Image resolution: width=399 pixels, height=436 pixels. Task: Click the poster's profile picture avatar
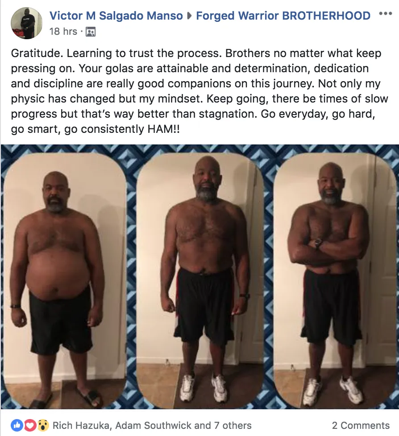(x=26, y=23)
